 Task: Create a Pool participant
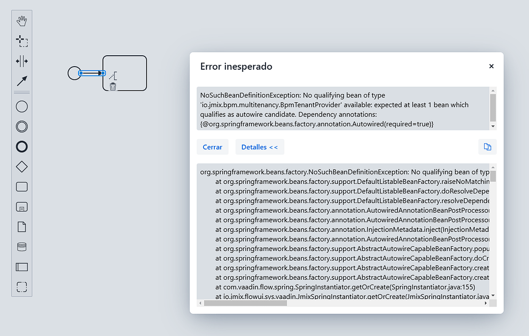21,267
